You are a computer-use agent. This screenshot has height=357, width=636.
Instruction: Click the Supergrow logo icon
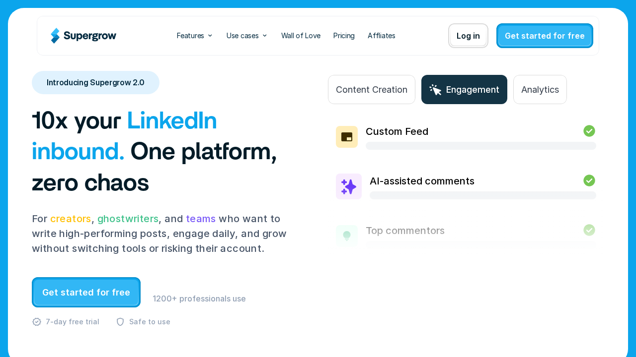point(55,36)
